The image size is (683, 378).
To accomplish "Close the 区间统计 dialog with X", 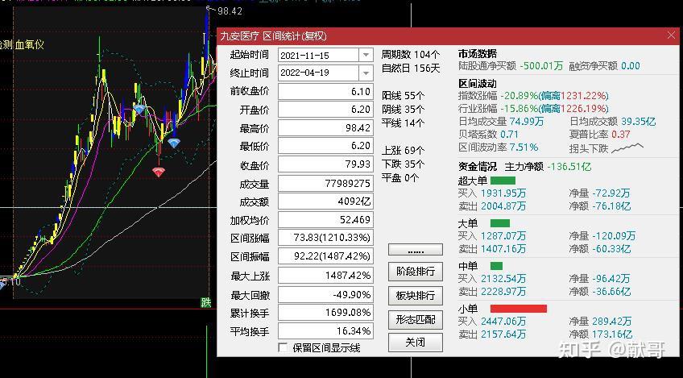I will click(x=671, y=35).
